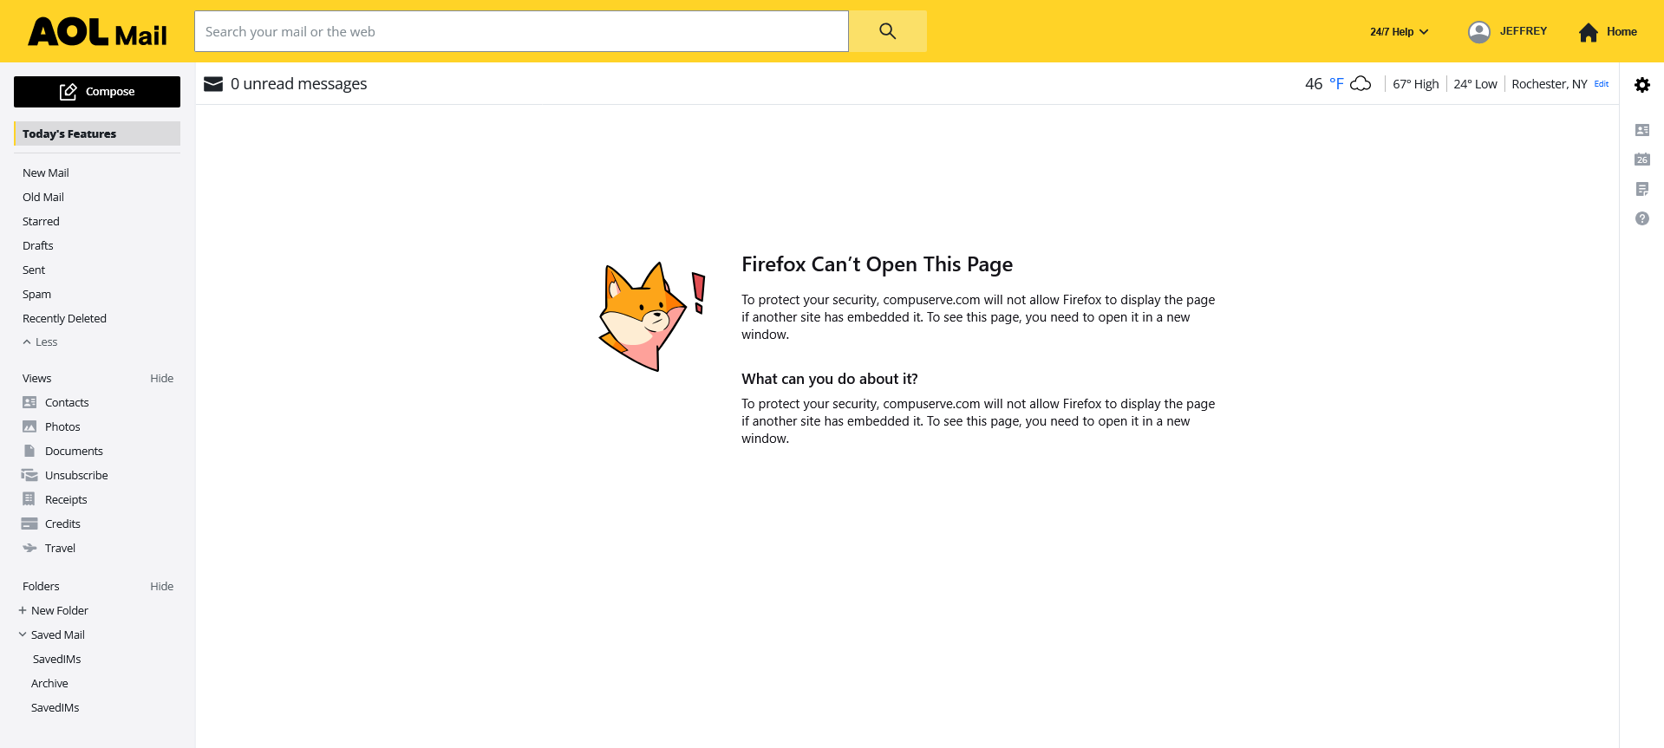Open the Archive folder

[x=49, y=683]
